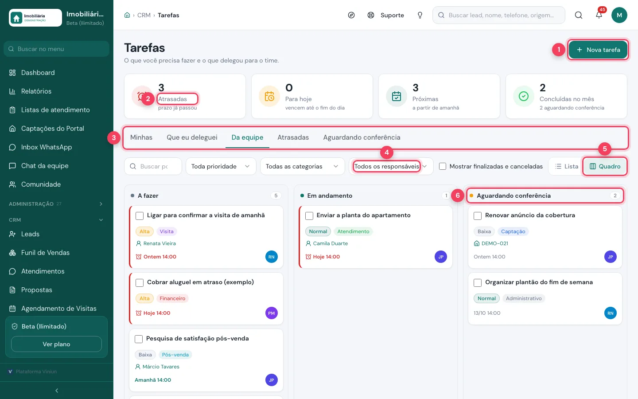The height and width of the screenshot is (399, 638).
Task: Click the lightbulb tips icon
Action: [x=420, y=15]
